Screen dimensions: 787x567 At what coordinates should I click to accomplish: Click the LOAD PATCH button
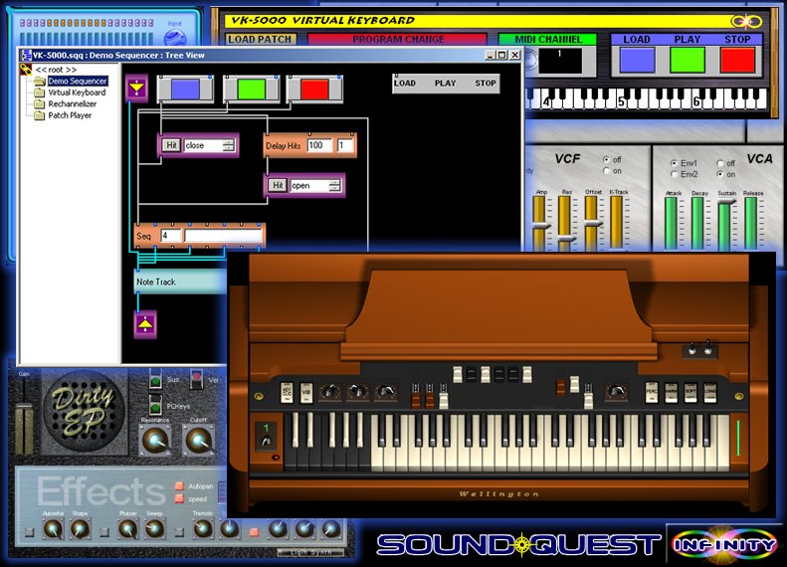[260, 39]
